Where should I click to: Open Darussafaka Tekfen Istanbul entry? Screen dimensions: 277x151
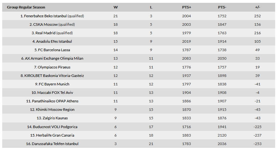55,143
